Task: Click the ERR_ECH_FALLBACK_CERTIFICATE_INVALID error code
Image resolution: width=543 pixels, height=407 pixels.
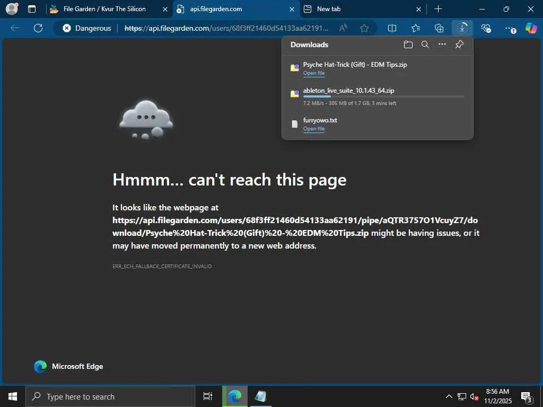Action: pos(162,266)
